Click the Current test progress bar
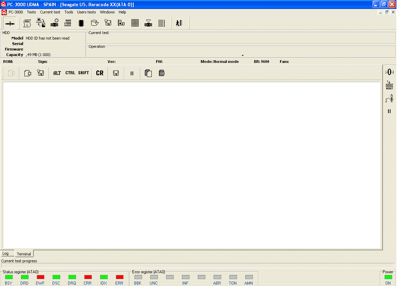The height and width of the screenshot is (286, 397). tap(197, 265)
